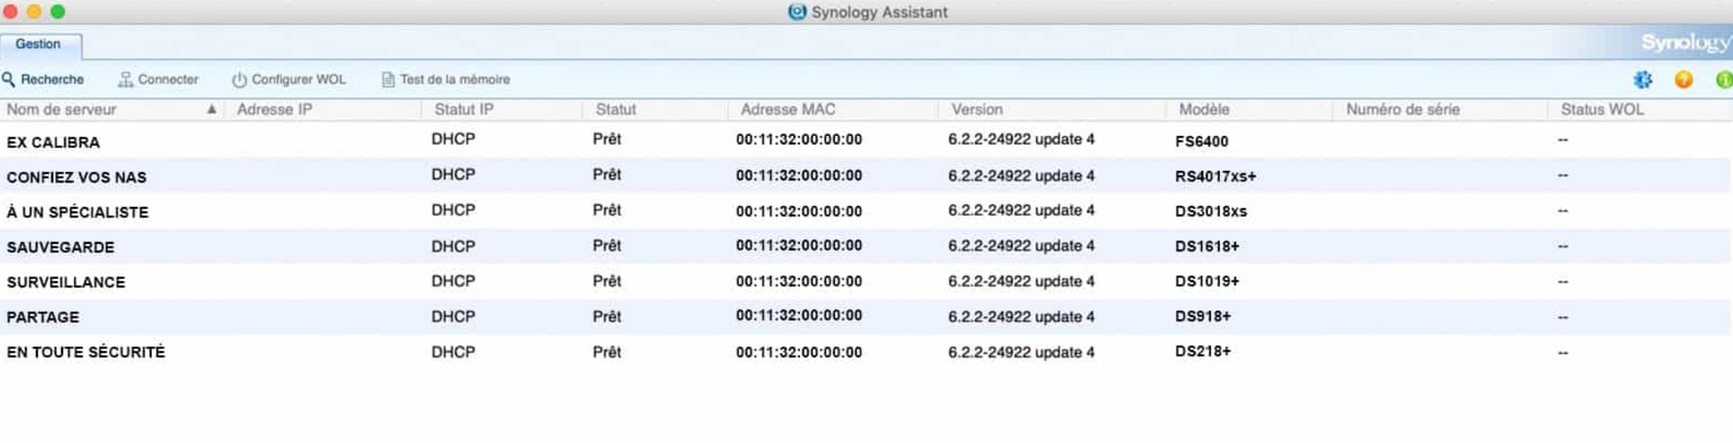Select the EN TOUTE SÉCURITÉ server row
1733x443 pixels.
click(866, 352)
